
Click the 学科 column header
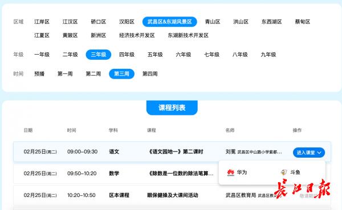tap(113, 130)
